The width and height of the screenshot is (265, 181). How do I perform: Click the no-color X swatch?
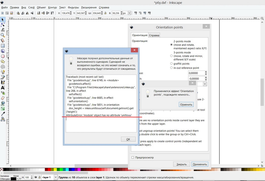point(2,169)
